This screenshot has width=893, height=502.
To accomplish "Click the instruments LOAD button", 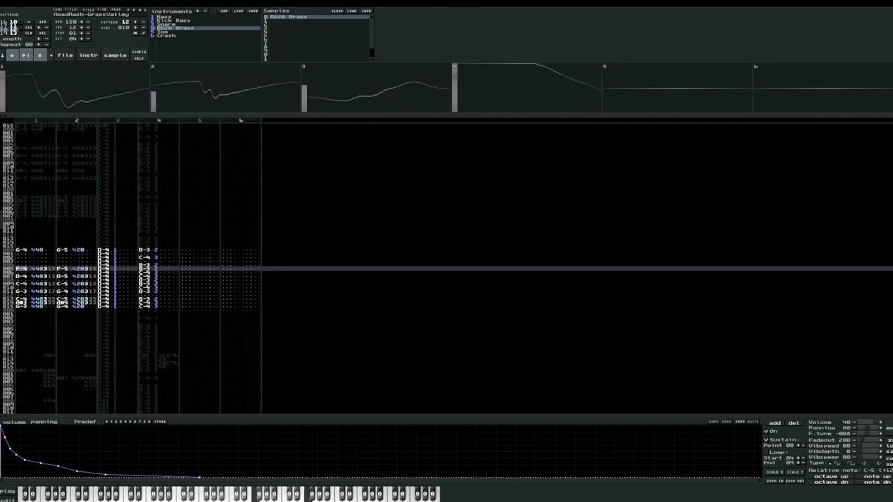I will [x=239, y=11].
